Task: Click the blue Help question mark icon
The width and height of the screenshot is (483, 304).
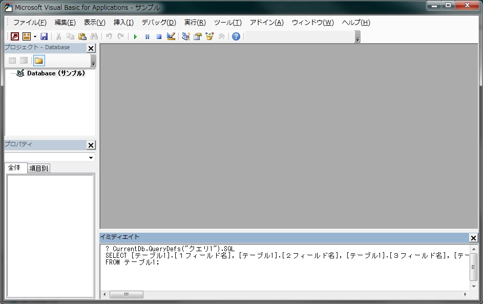Action: click(236, 36)
